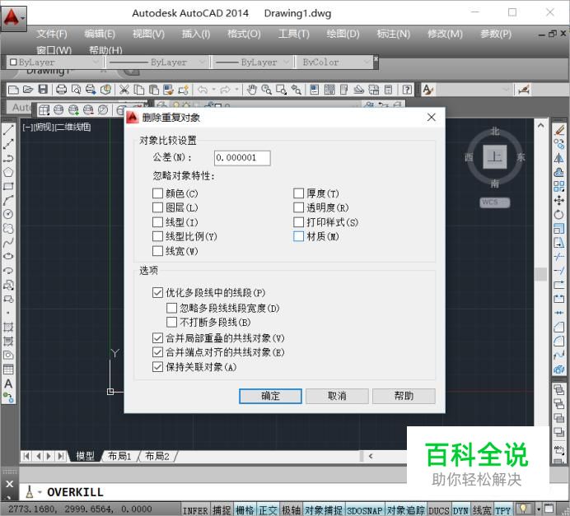
Task: Click the Help question mark icon
Action: point(407,90)
